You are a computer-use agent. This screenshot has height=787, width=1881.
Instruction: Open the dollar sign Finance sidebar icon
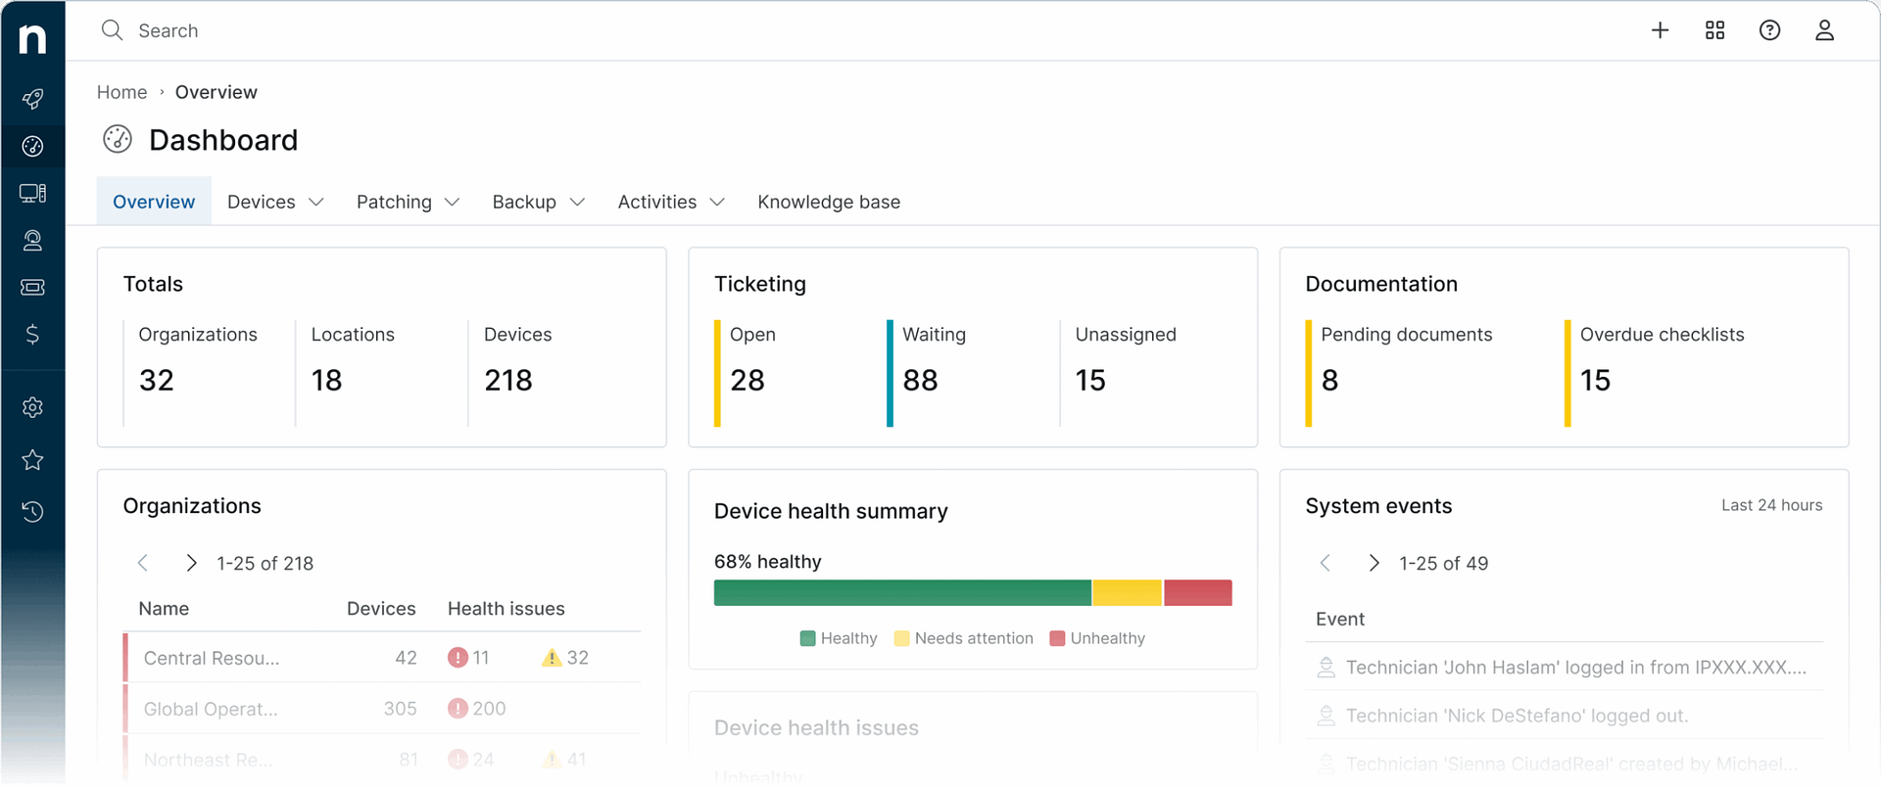tap(32, 335)
